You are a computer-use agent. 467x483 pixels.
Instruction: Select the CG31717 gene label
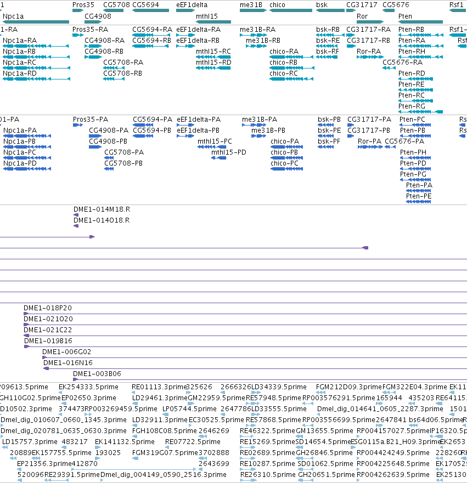(x=362, y=5)
